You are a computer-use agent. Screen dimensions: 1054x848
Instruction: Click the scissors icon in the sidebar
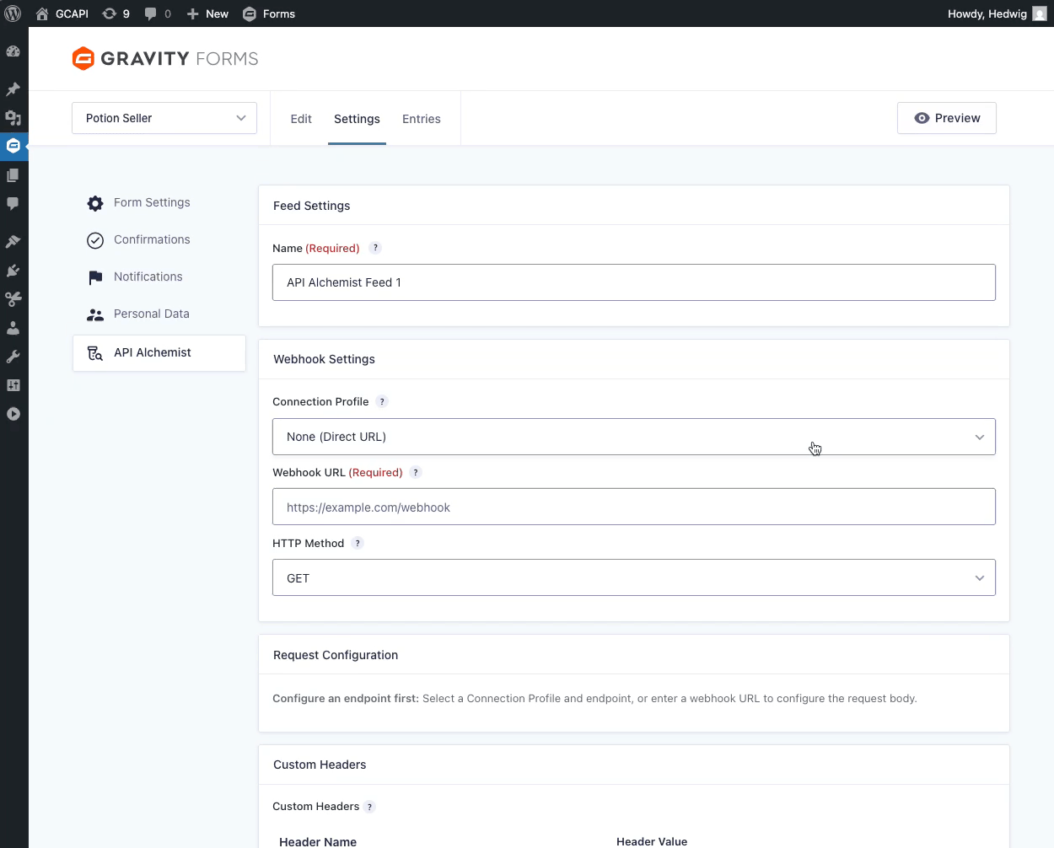coord(13,298)
